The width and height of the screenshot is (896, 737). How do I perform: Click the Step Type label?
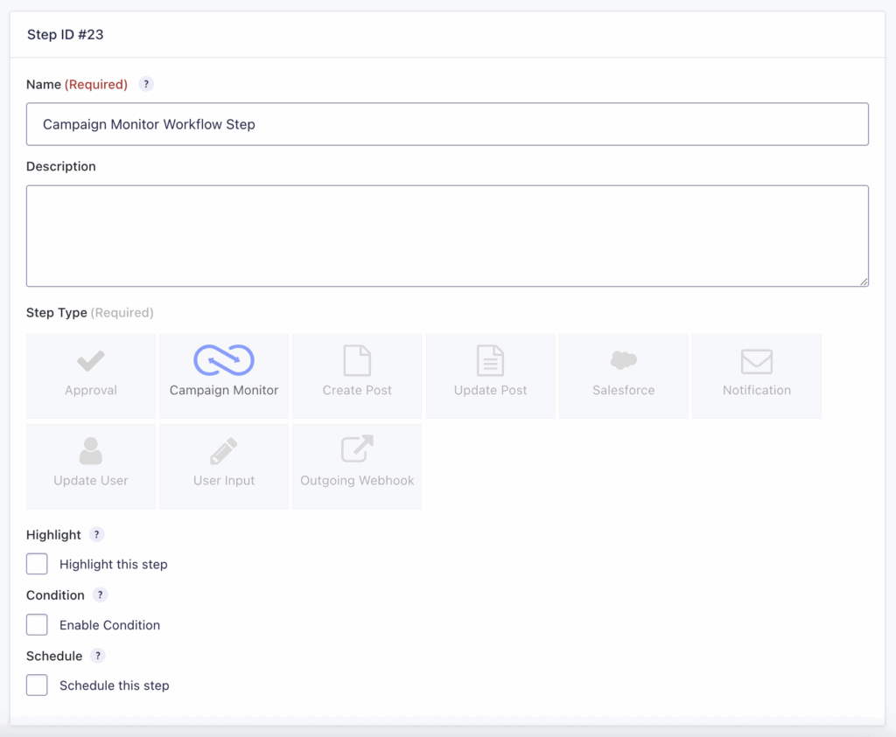57,313
